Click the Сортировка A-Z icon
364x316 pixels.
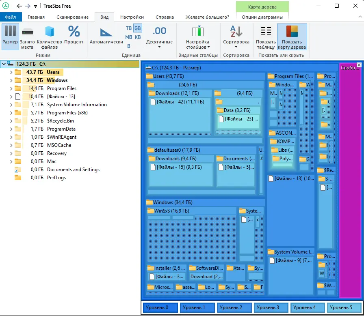236,31
